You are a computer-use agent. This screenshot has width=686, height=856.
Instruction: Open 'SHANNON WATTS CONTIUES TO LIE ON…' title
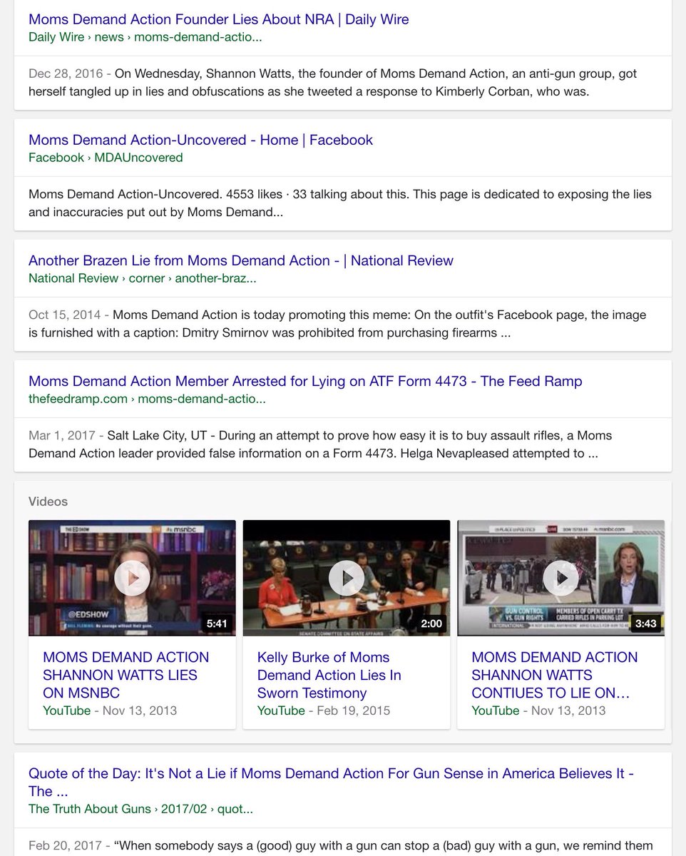coord(555,675)
